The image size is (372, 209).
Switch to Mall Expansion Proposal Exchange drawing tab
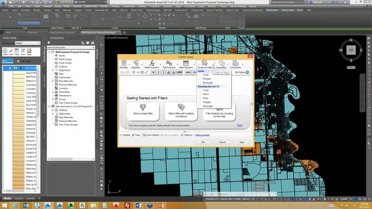point(99,33)
